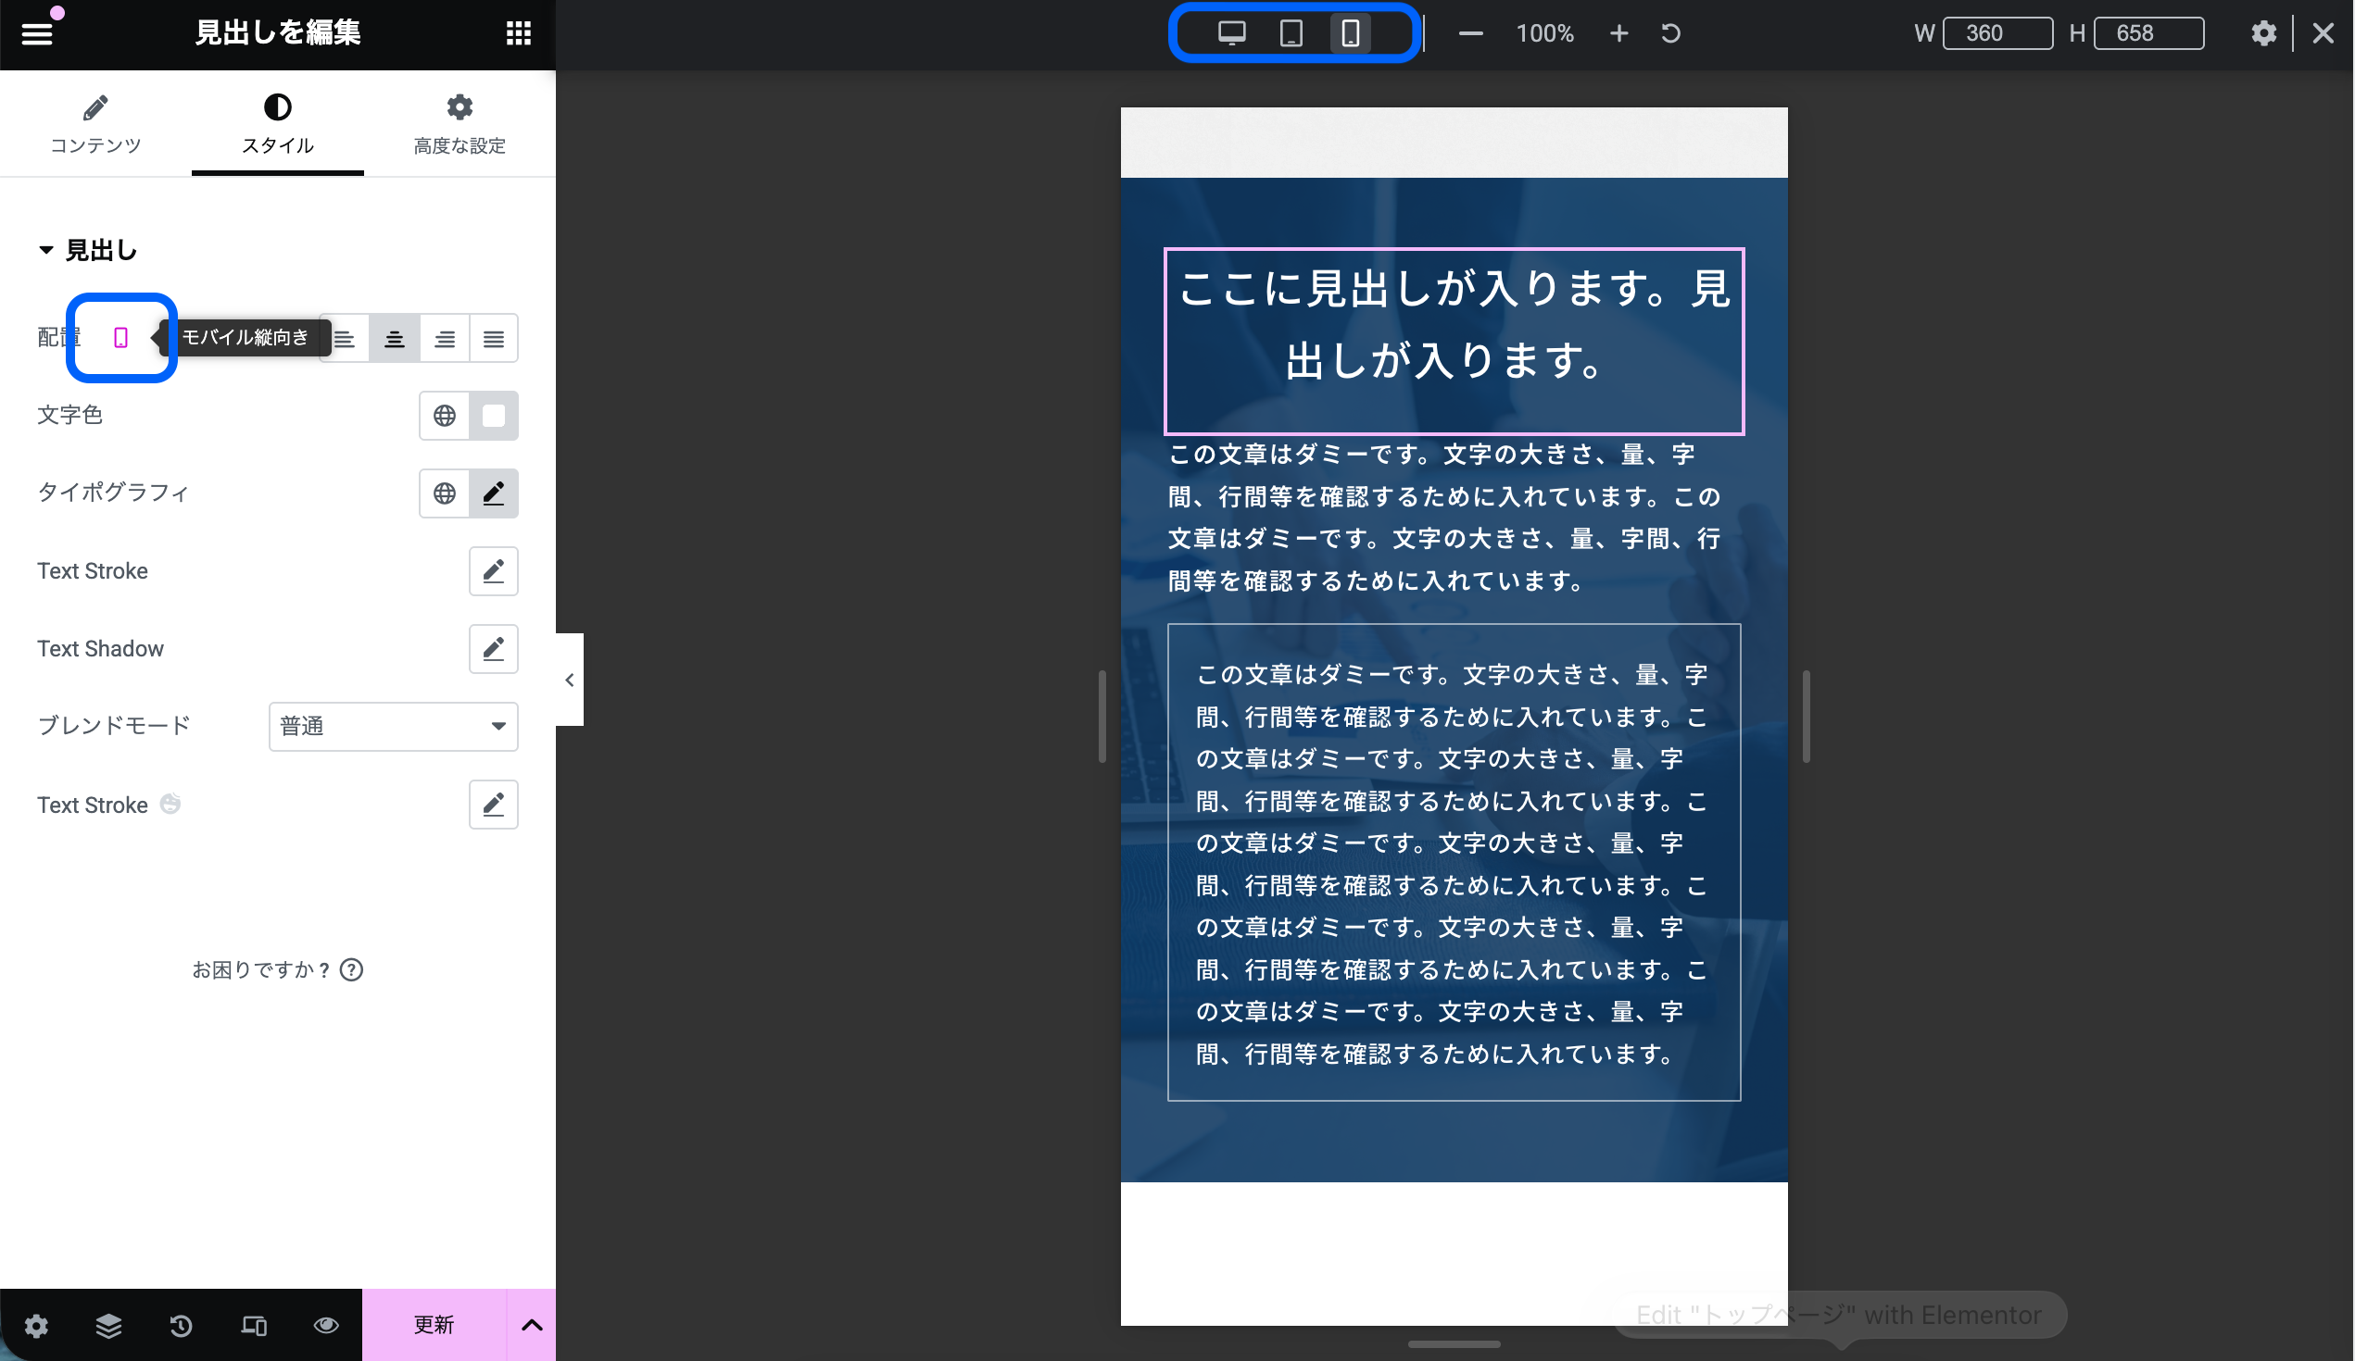Viewport: 2355px width, 1361px height.
Task: Open the hamburger menu in panel header
Action: tap(36, 33)
